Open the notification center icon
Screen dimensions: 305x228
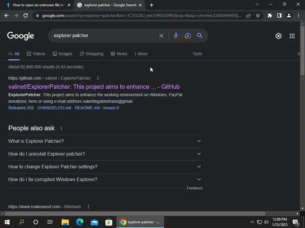[295, 223]
